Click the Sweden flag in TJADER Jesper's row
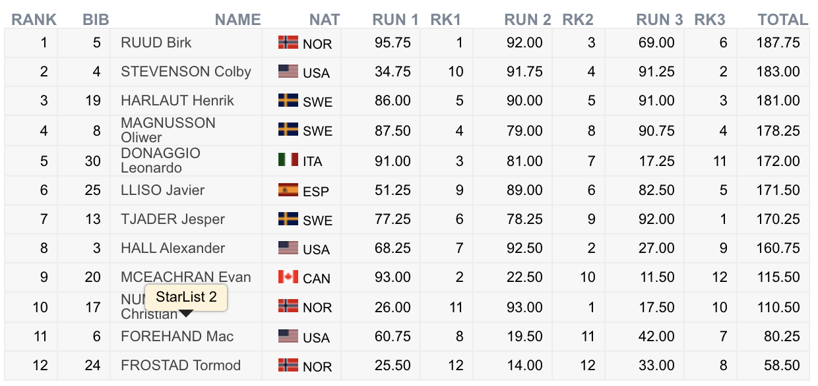 coord(288,219)
